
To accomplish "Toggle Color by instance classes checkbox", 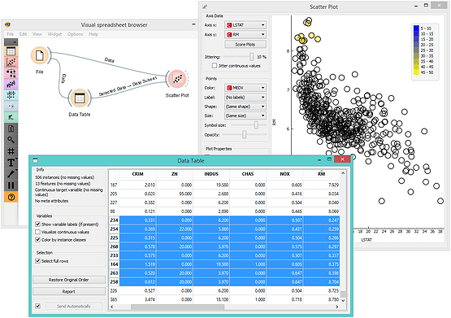I will (x=37, y=240).
